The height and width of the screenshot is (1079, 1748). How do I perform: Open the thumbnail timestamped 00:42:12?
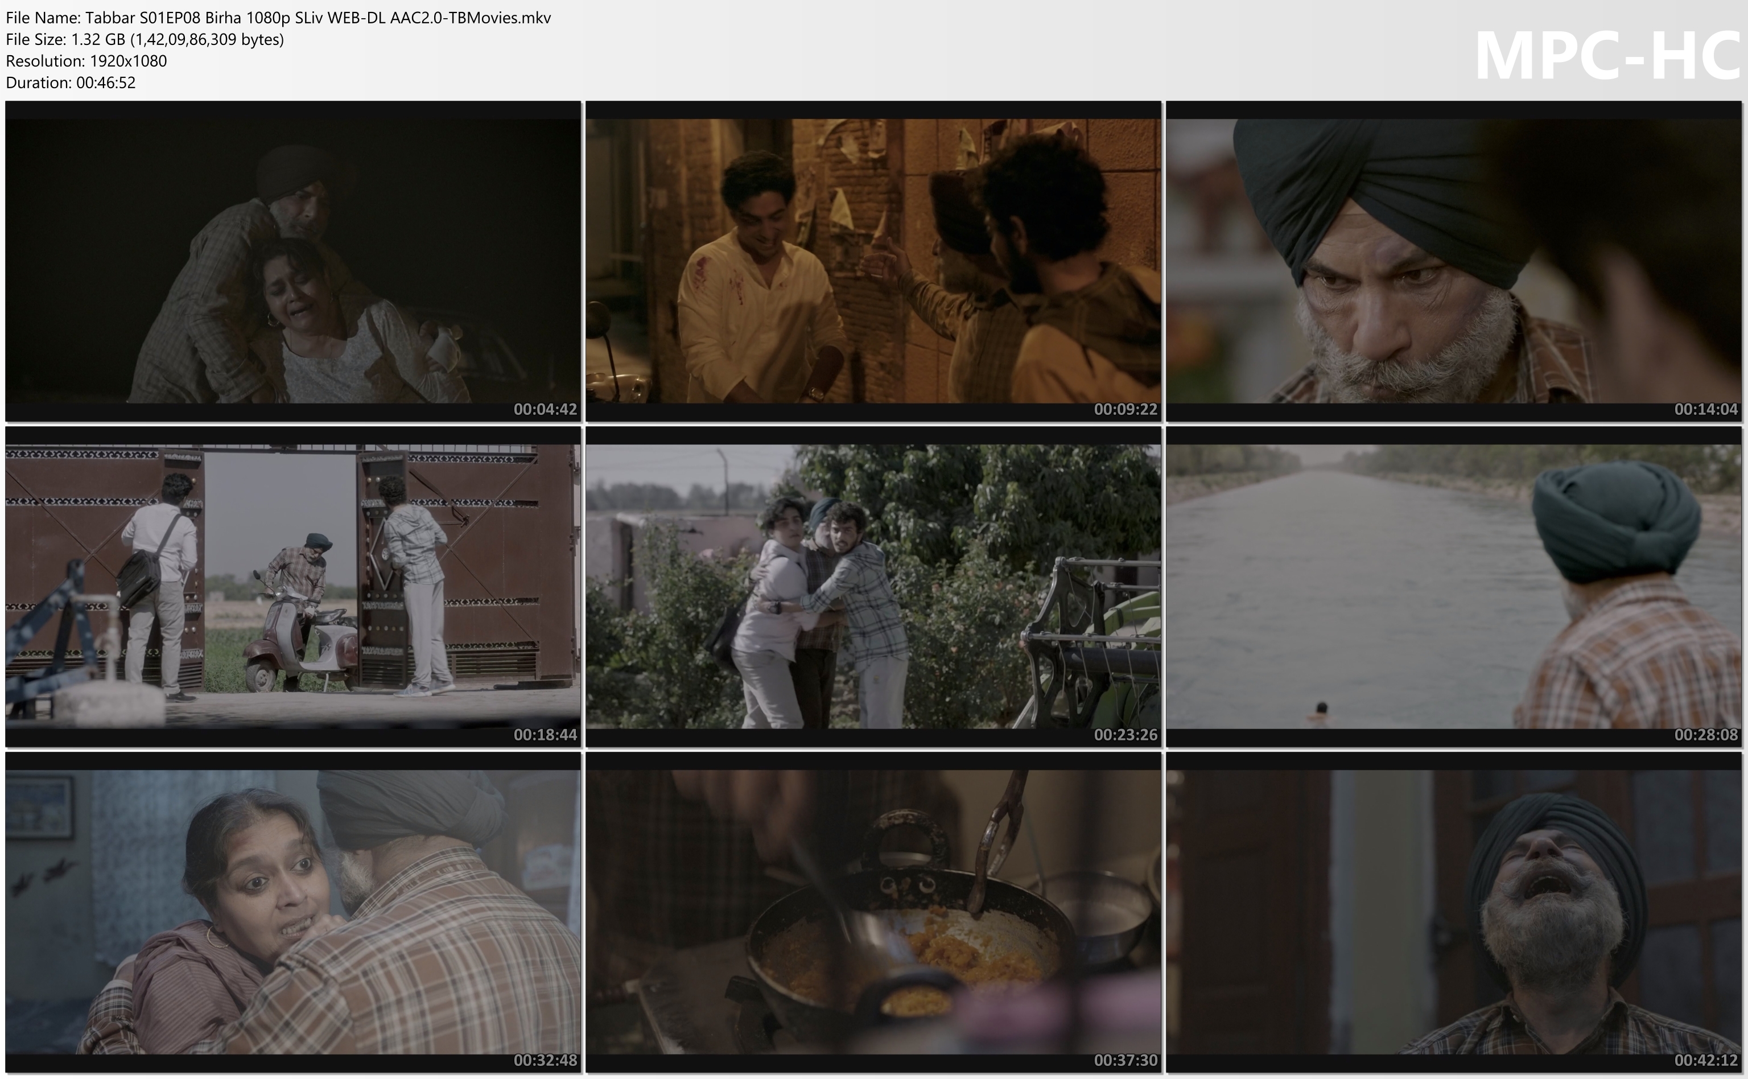[1453, 912]
